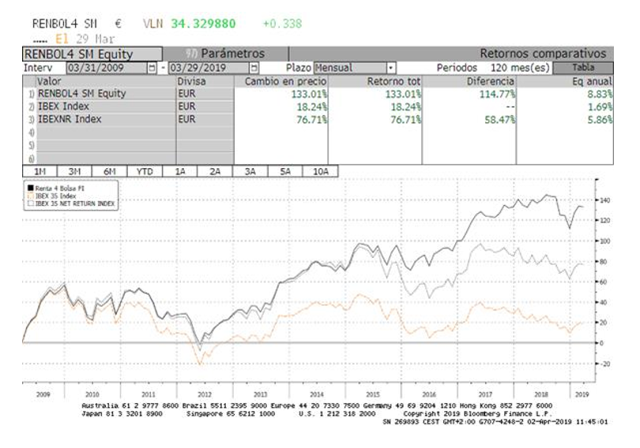Click the VLN price 34.329880
This screenshot has width=640, height=448.
[x=203, y=24]
